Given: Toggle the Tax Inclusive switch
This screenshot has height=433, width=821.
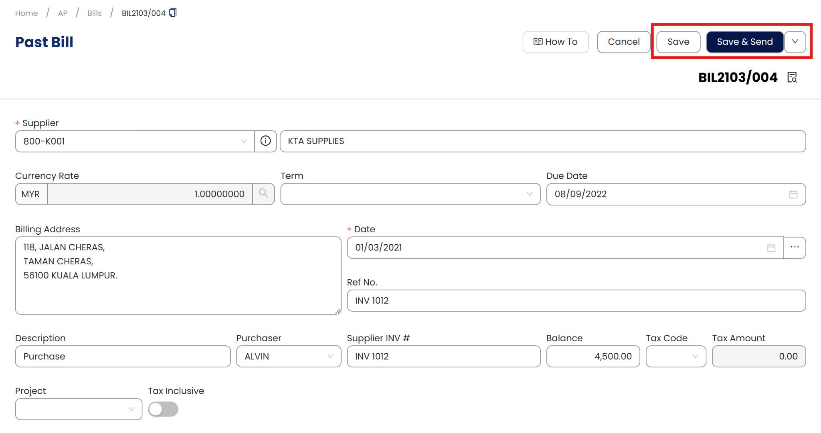Looking at the screenshot, I should point(163,409).
